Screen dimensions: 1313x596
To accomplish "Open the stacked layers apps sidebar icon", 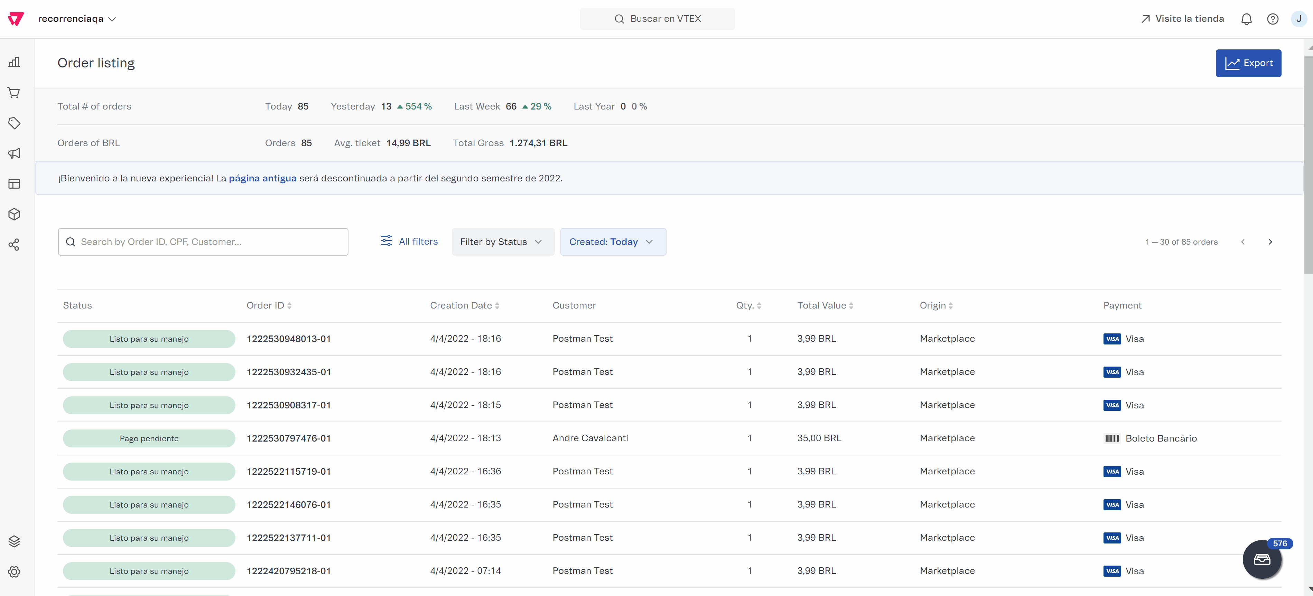I will [14, 541].
